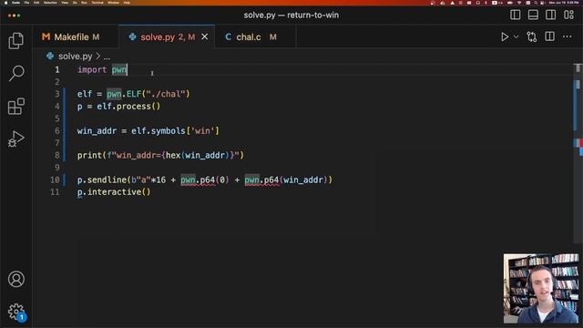Open the Run and Debug view
The image size is (583, 328).
pos(16,139)
